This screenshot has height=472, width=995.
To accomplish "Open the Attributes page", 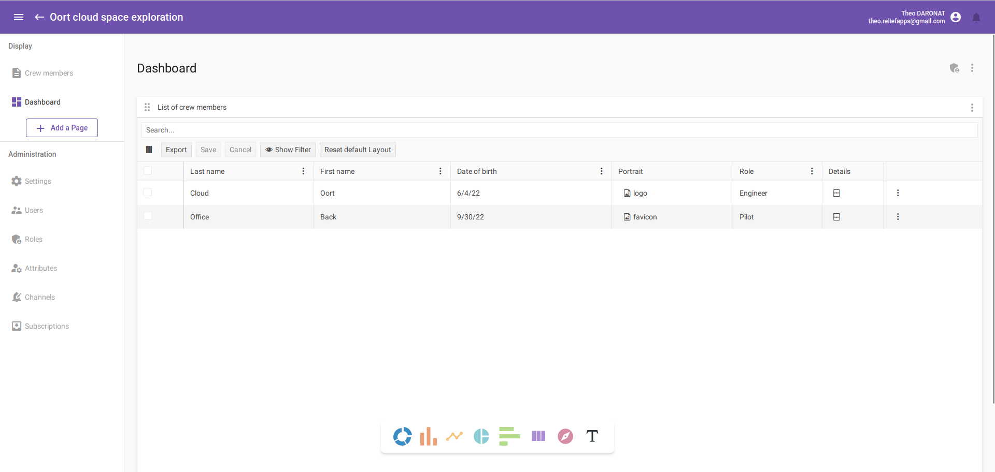I will point(62,268).
